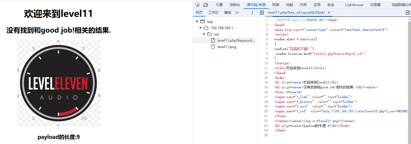Open the navigator three-dot menu
The height and width of the screenshot is (144, 411).
[x=252, y=13]
